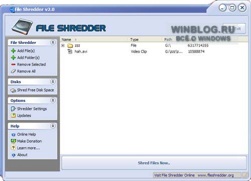Click the green plus icon for Add Folder(s)

click(x=13, y=57)
